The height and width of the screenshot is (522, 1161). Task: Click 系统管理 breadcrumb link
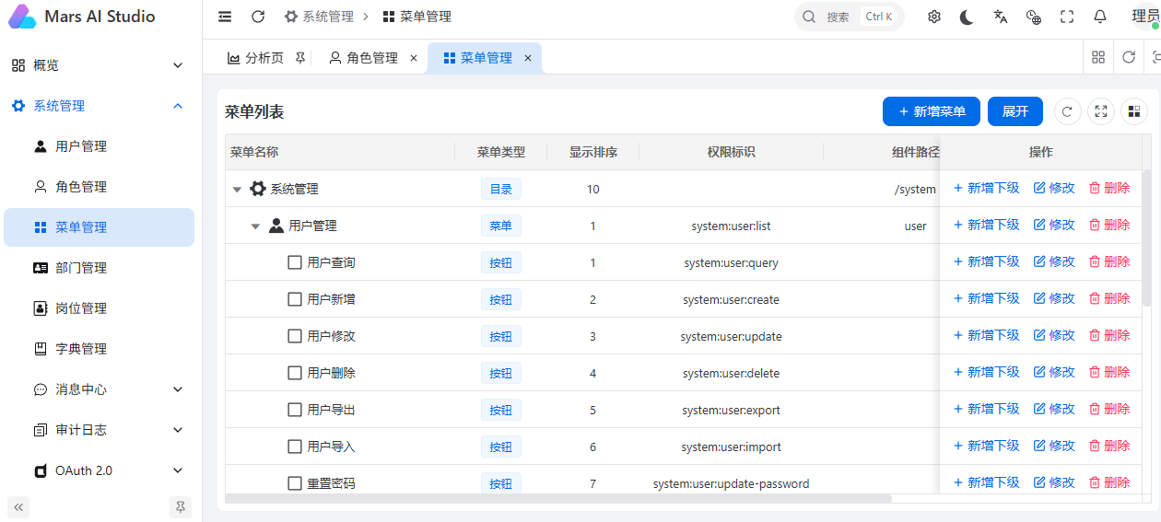click(319, 17)
